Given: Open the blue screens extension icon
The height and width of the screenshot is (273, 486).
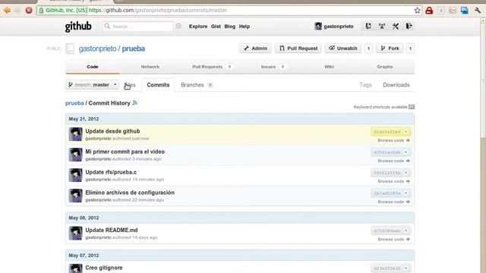Looking at the screenshot, I should pos(464,11).
